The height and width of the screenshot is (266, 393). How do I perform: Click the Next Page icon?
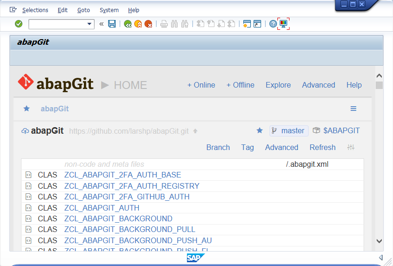pyautogui.click(x=221, y=24)
